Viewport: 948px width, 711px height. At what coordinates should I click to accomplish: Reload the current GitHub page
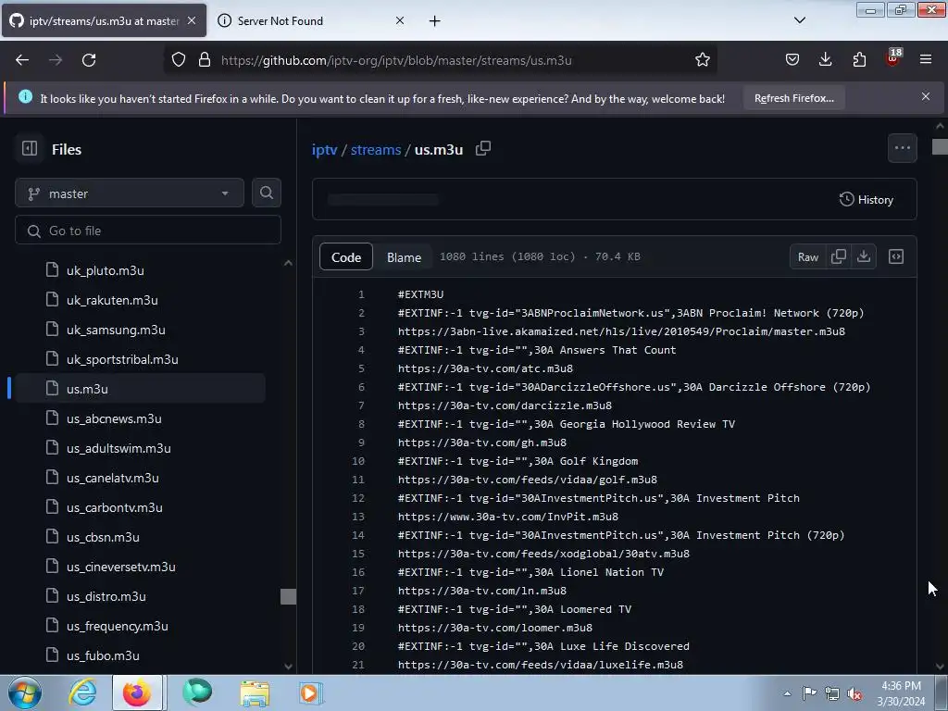tap(89, 60)
